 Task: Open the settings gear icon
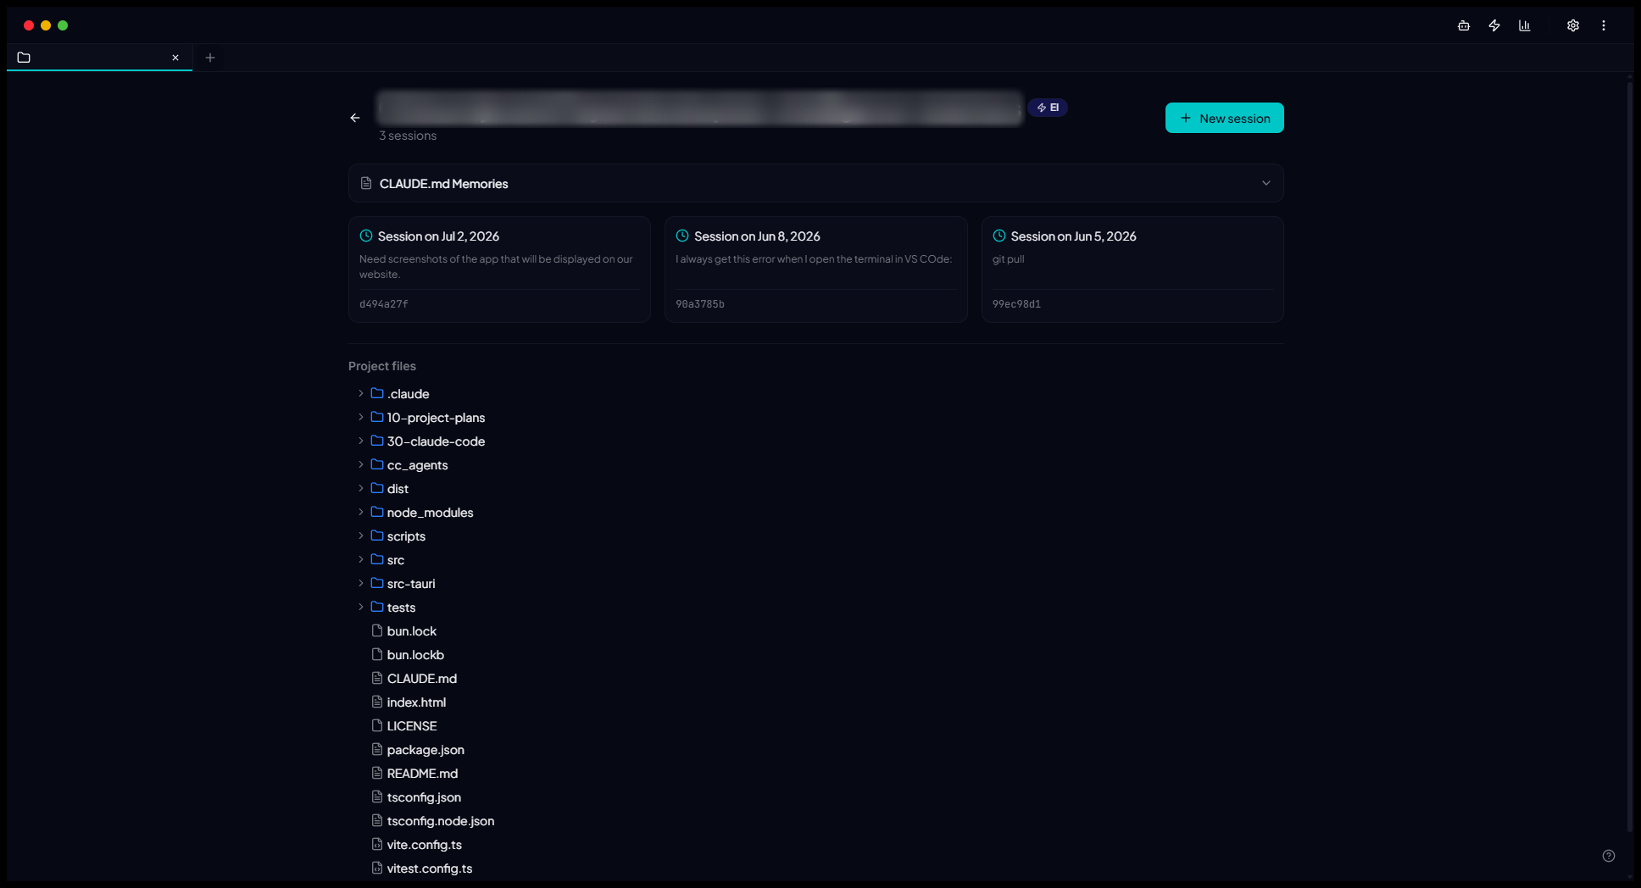1573,25
